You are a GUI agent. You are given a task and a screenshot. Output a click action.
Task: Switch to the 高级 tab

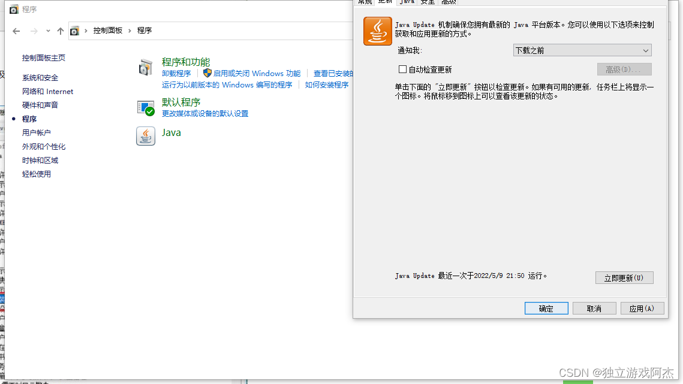click(448, 2)
